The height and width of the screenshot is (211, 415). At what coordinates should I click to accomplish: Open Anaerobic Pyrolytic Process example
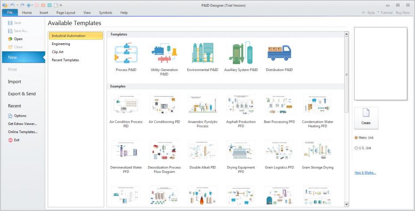point(203,111)
